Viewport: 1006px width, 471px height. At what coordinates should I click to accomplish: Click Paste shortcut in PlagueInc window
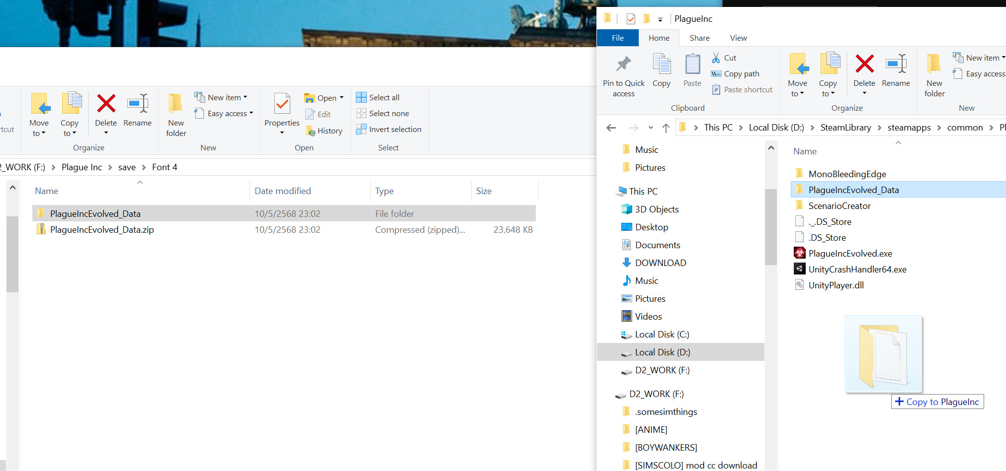[742, 89]
